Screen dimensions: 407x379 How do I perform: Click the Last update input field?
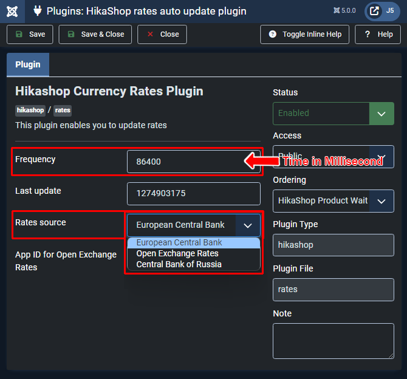pyautogui.click(x=194, y=194)
